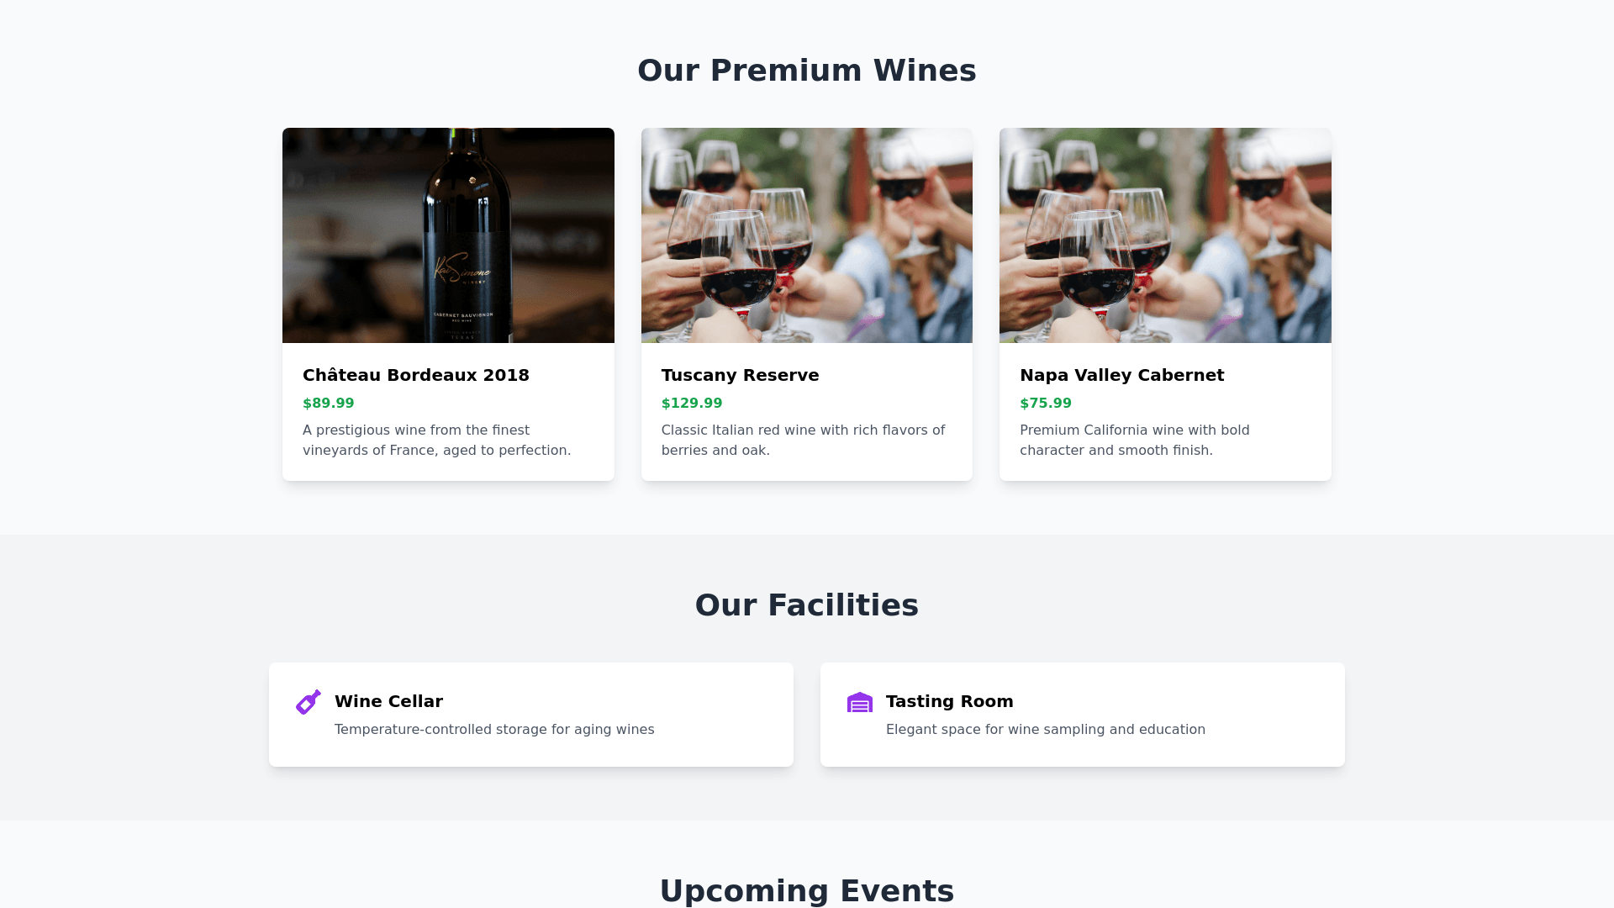
Task: Select the Tasting Room facility heading
Action: (949, 701)
